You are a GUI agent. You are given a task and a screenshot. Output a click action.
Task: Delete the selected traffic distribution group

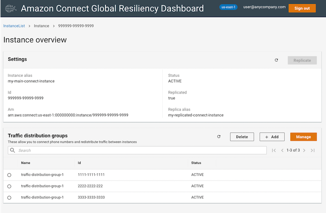coord(242,137)
